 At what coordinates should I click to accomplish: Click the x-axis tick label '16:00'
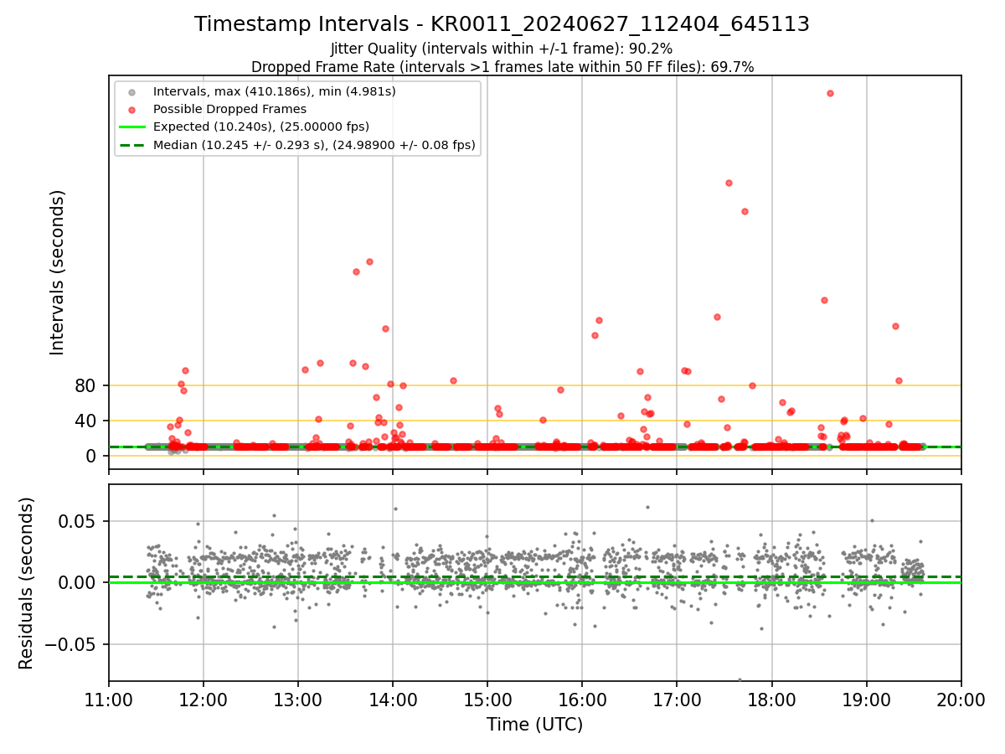click(x=582, y=699)
